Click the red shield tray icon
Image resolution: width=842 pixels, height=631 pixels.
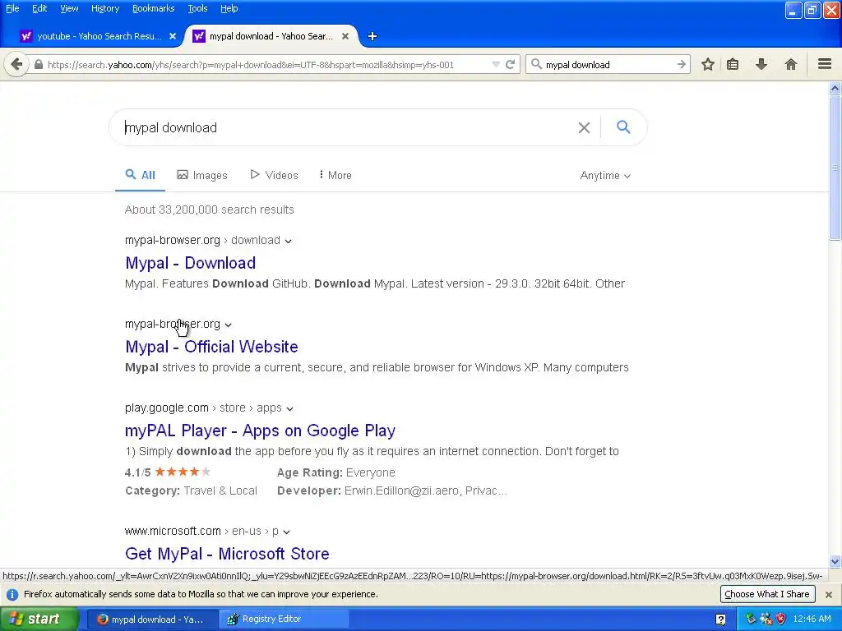point(781,619)
